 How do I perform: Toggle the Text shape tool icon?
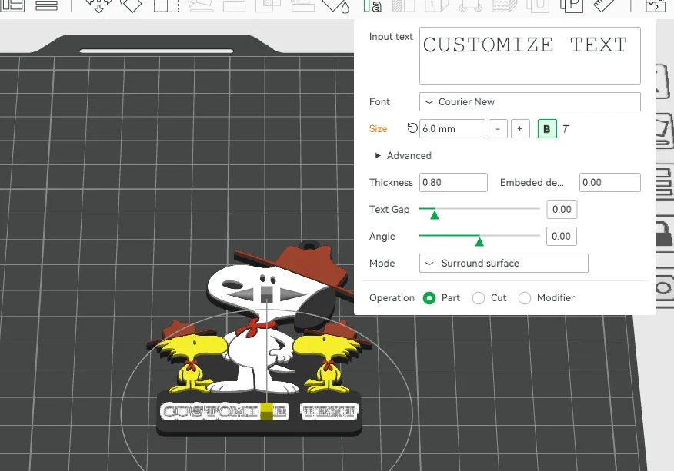(x=372, y=6)
